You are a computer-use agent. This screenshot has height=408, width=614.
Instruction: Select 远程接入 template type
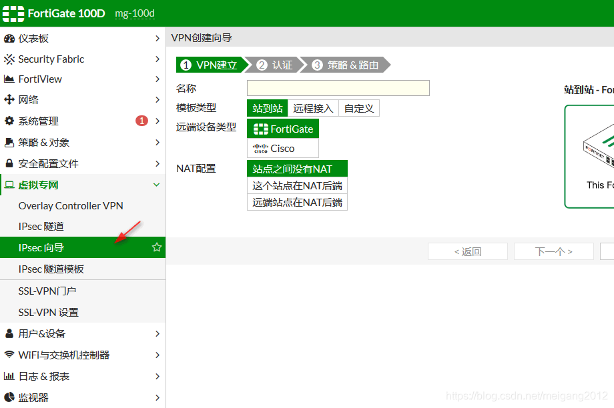[313, 109]
